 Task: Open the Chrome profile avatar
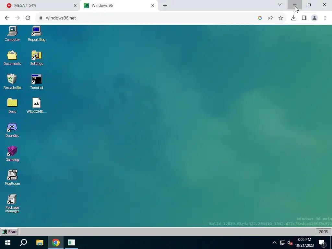tap(314, 18)
